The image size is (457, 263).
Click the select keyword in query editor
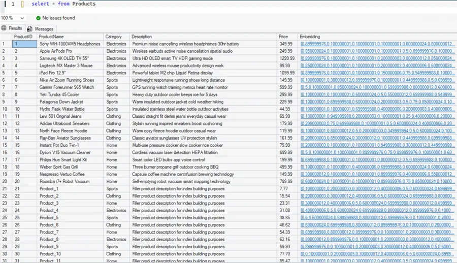pyautogui.click(x=40, y=4)
